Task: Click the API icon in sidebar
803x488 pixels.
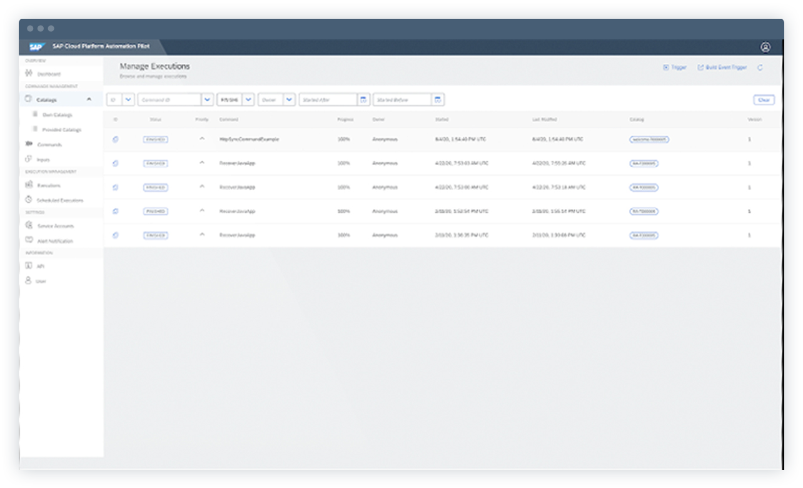Action: point(28,266)
